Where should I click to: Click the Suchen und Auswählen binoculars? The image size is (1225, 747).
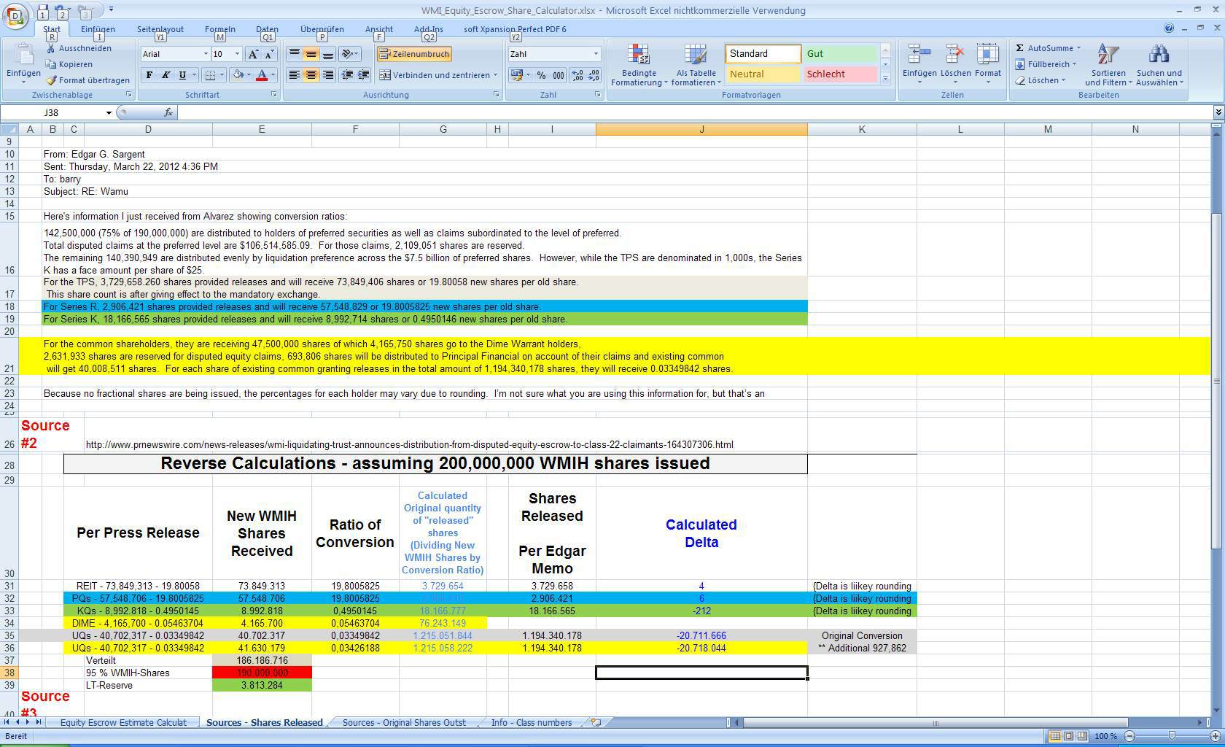[x=1159, y=66]
